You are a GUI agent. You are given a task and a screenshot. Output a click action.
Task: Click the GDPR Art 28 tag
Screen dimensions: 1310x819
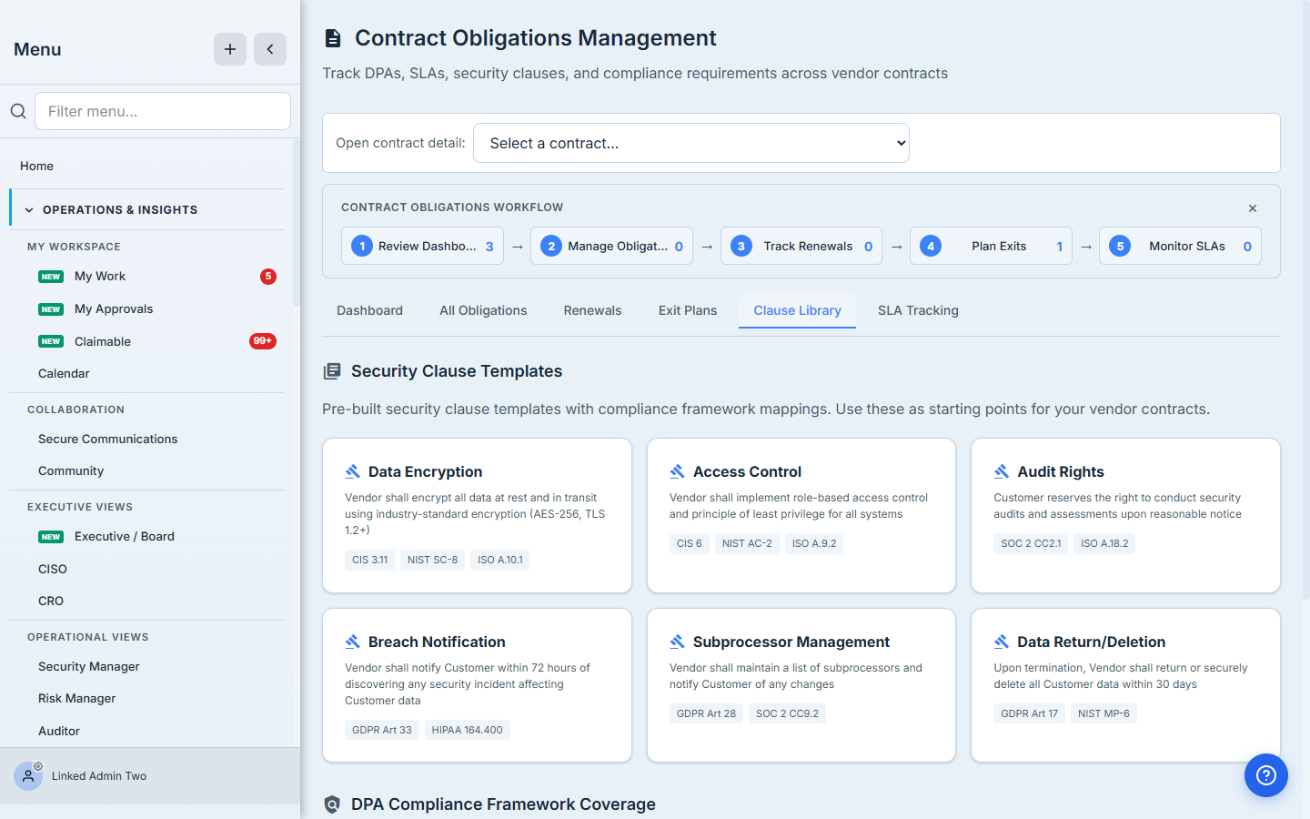[x=706, y=713]
